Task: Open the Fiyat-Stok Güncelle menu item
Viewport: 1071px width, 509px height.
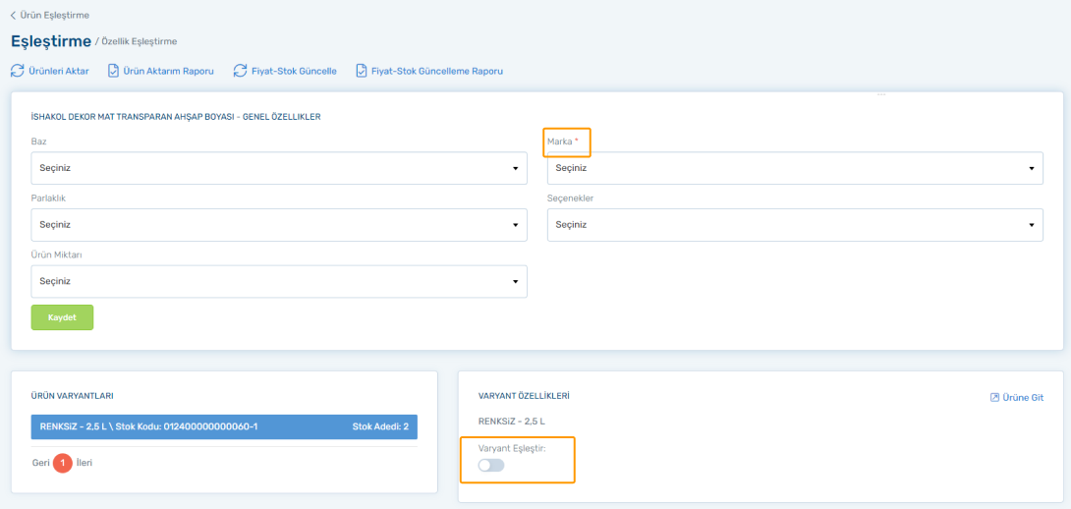Action: point(294,71)
